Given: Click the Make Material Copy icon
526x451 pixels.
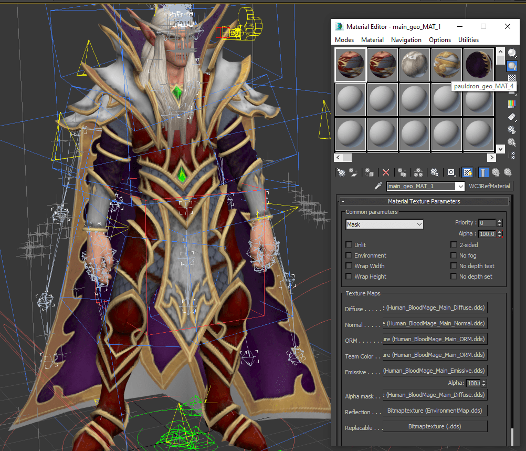Looking at the screenshot, I should point(402,172).
